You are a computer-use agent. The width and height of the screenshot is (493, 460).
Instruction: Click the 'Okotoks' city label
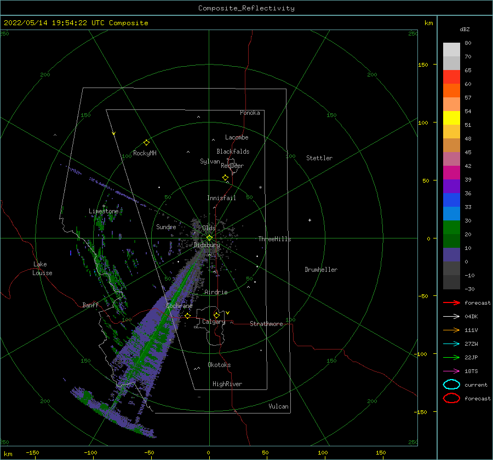219,365
